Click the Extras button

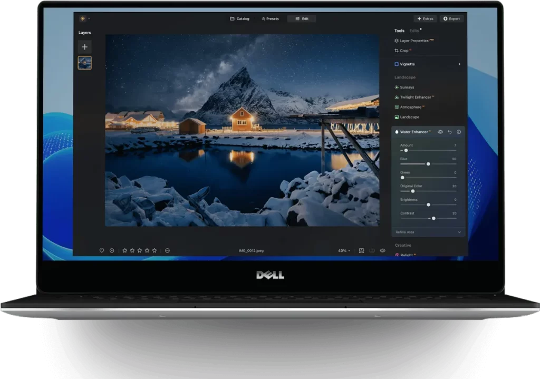pos(425,18)
